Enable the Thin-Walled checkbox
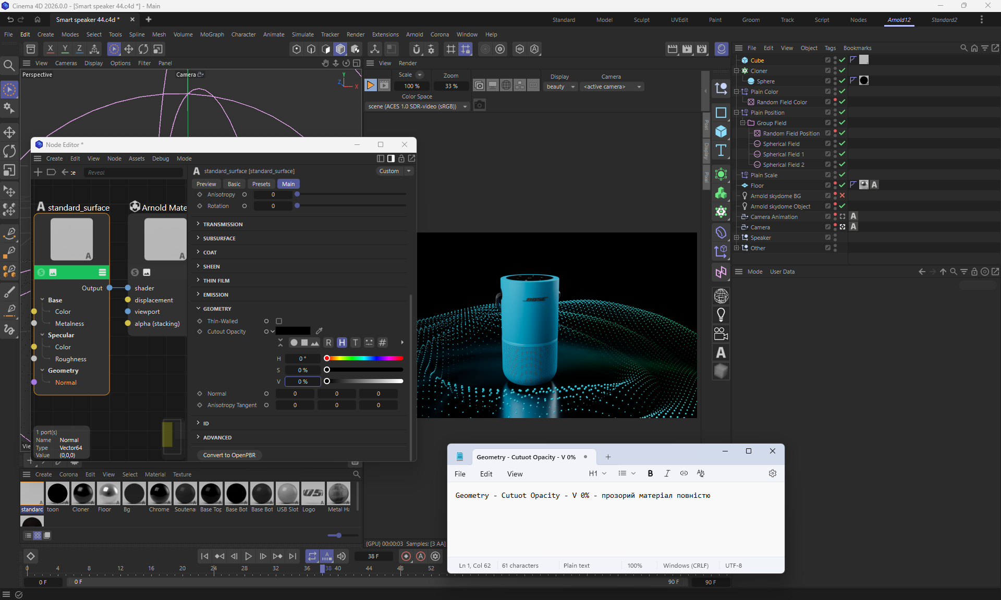 point(279,321)
